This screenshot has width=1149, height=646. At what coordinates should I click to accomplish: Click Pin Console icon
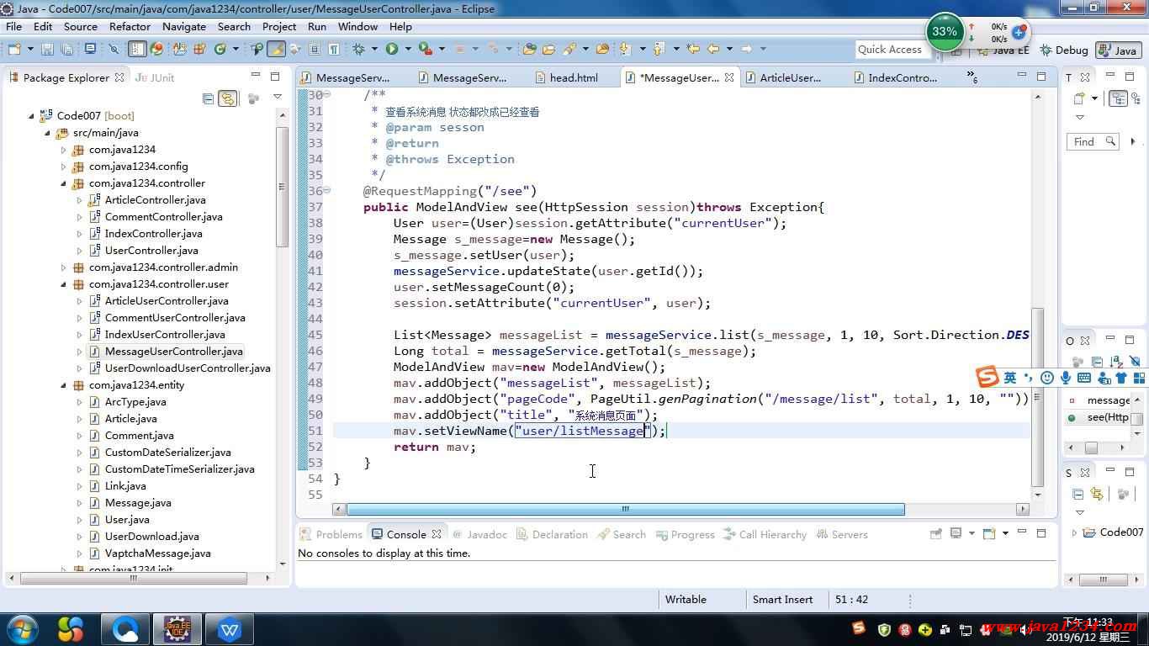pos(935,533)
